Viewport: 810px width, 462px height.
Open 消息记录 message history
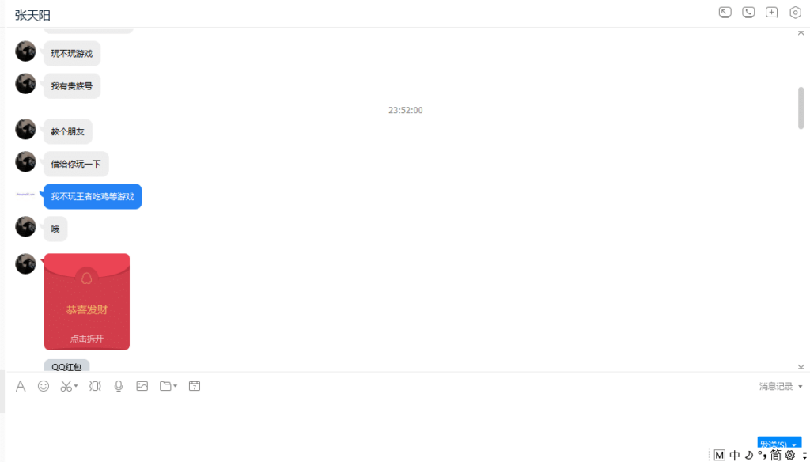click(776, 387)
